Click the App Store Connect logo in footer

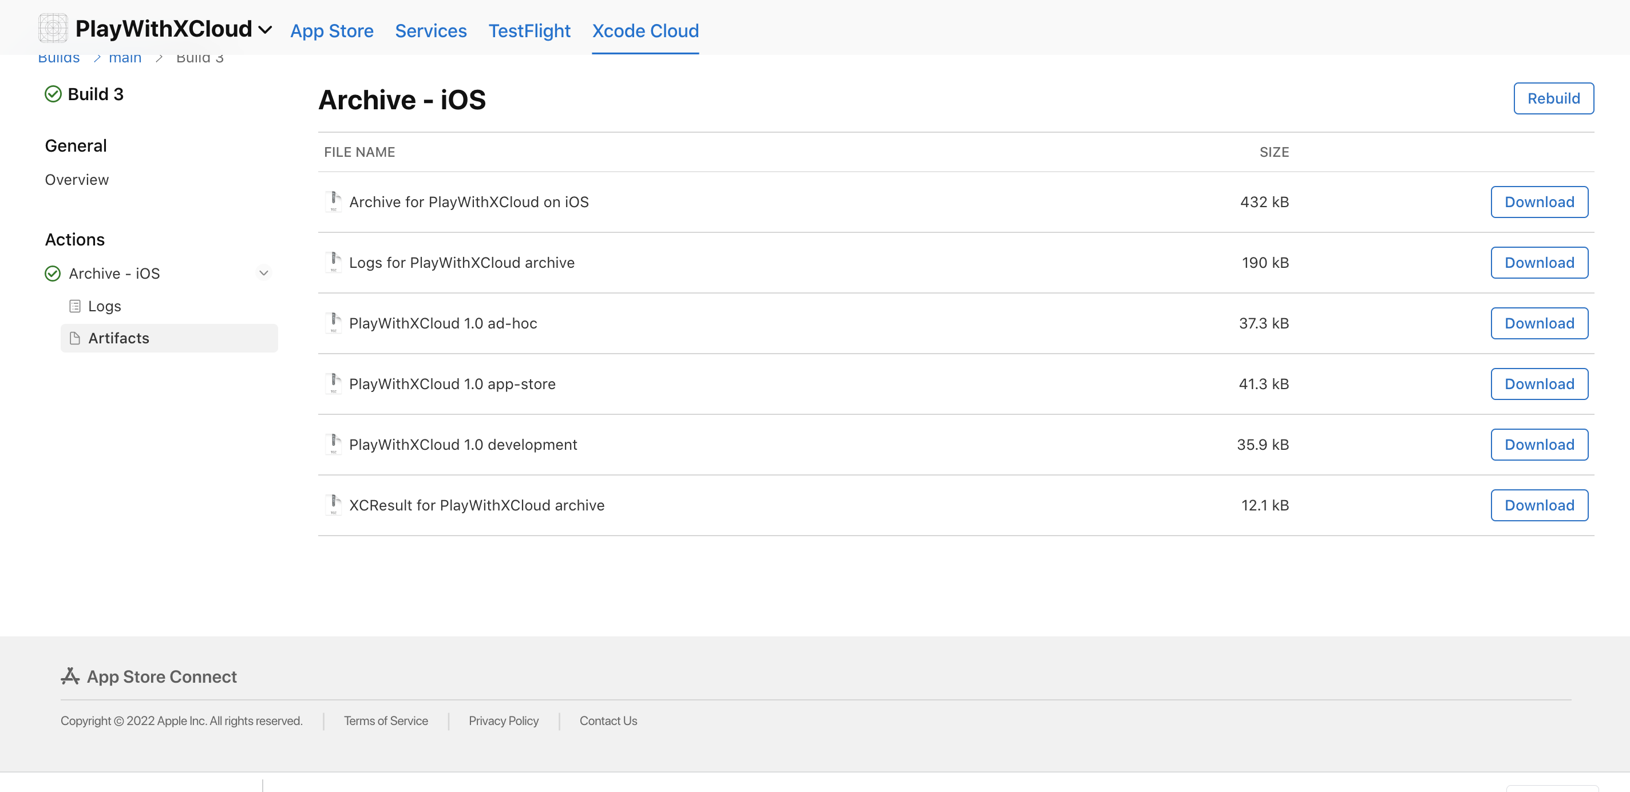tap(70, 676)
